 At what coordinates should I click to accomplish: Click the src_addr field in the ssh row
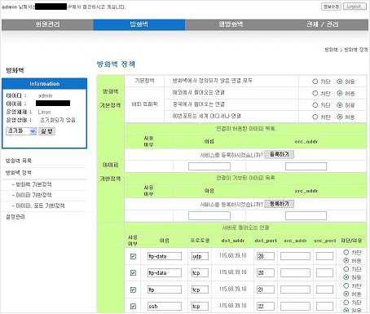[295, 307]
